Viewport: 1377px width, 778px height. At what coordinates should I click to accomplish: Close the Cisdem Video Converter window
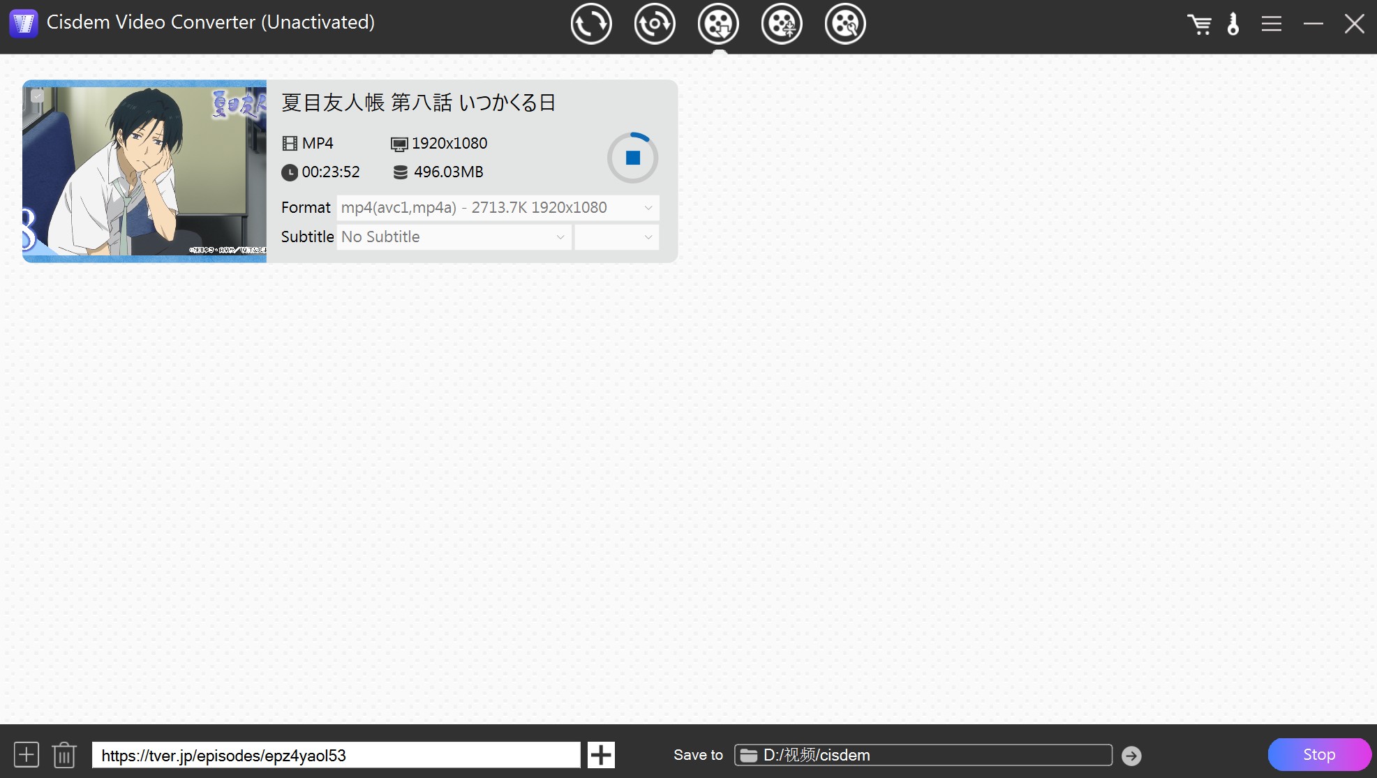1354,24
